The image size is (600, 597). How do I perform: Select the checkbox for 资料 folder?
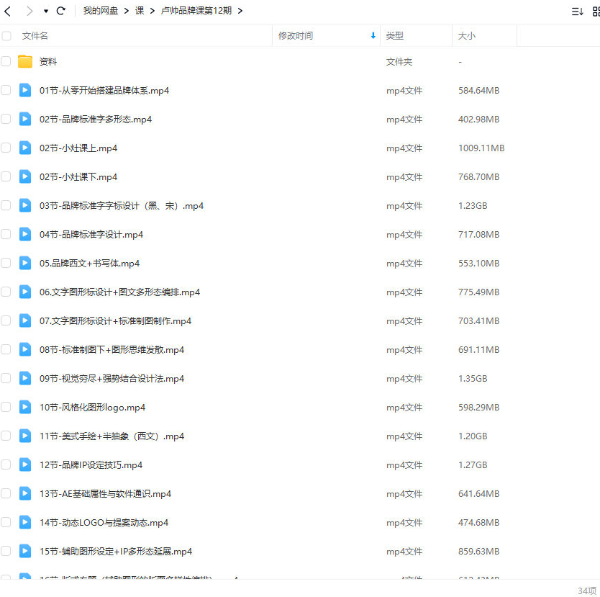pyautogui.click(x=6, y=61)
